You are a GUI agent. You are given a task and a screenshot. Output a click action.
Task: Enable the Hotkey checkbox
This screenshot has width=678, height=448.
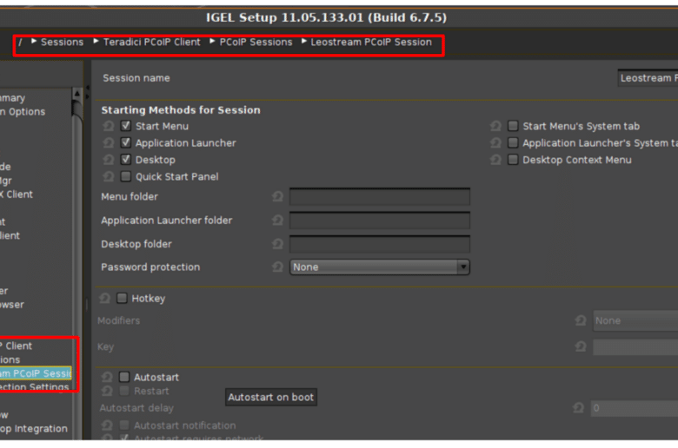click(x=122, y=298)
